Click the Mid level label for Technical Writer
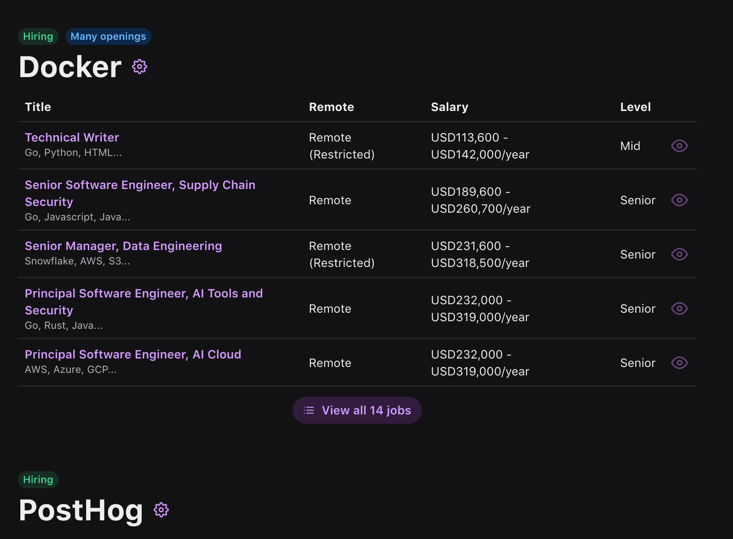The image size is (733, 539). point(630,146)
